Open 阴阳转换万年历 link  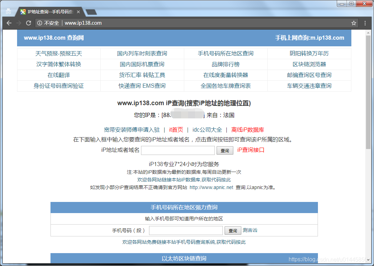click(x=309, y=53)
